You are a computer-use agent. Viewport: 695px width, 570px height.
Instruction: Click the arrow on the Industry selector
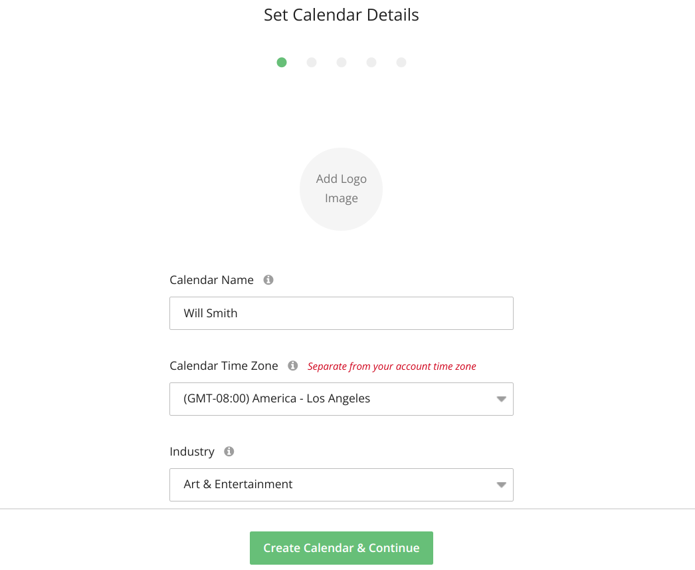(x=502, y=485)
